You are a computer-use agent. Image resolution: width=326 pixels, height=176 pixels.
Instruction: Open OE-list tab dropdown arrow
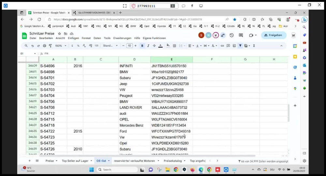(x=109, y=161)
